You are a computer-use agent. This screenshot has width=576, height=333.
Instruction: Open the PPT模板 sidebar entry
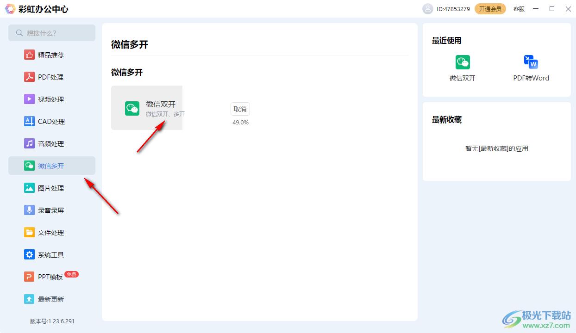(x=50, y=277)
